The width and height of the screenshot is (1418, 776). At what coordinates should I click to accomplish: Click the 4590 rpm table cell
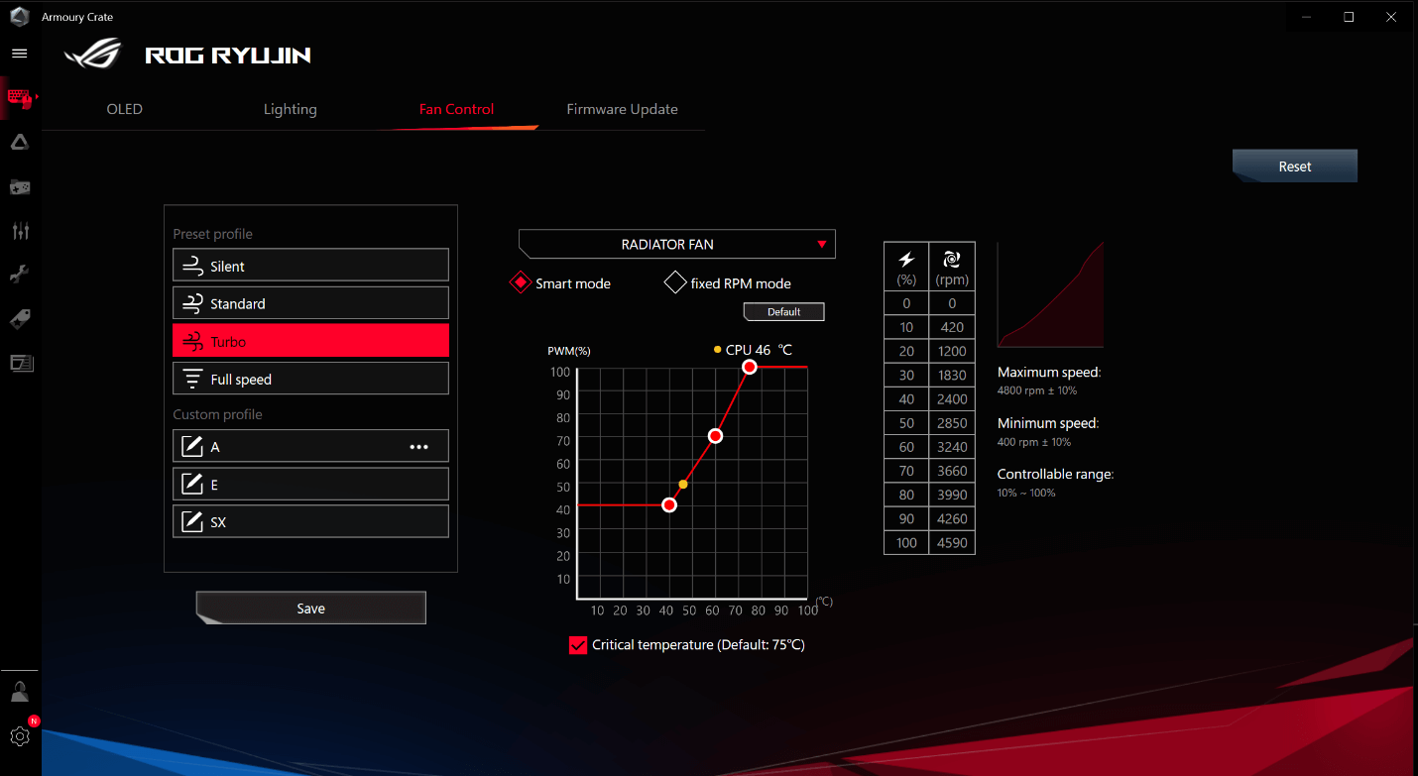[x=952, y=543]
